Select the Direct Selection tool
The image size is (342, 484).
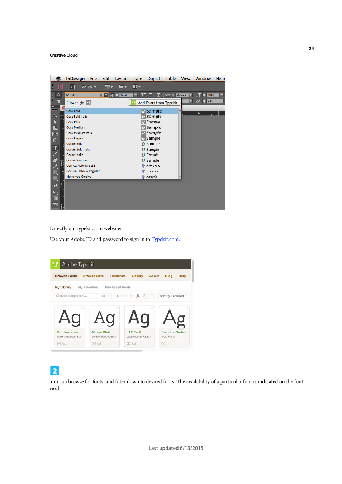tap(55, 122)
